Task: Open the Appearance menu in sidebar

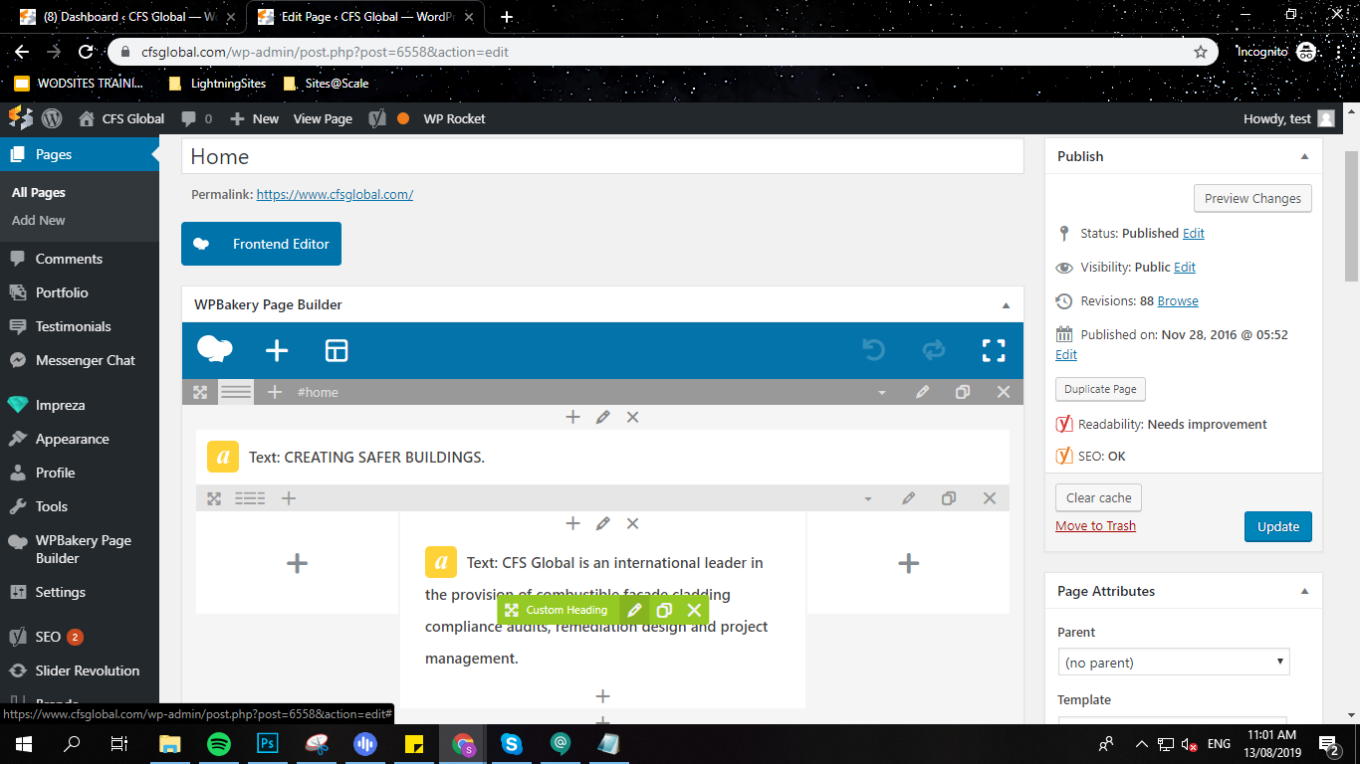Action: click(x=72, y=439)
